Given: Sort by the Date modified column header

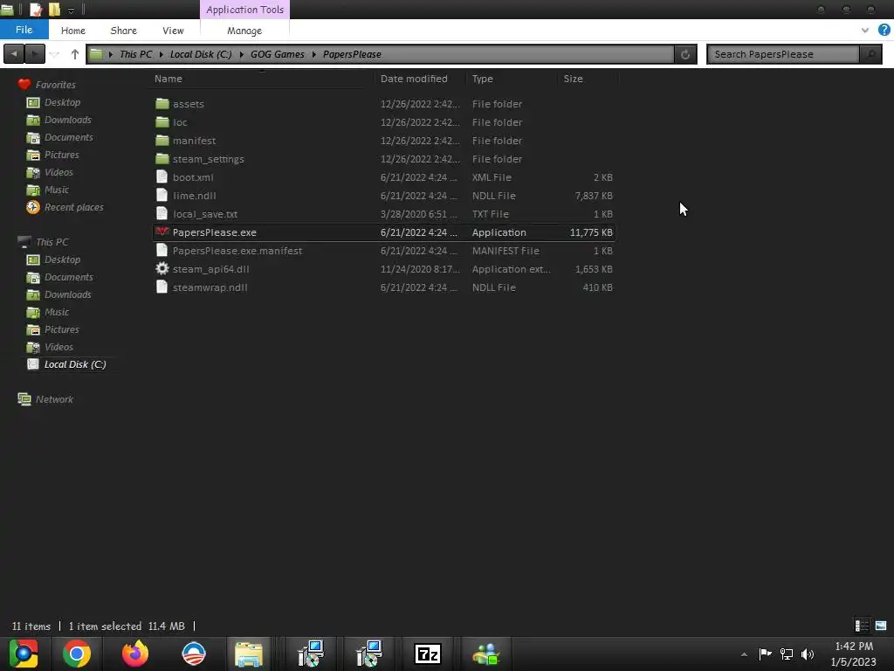Looking at the screenshot, I should [414, 79].
